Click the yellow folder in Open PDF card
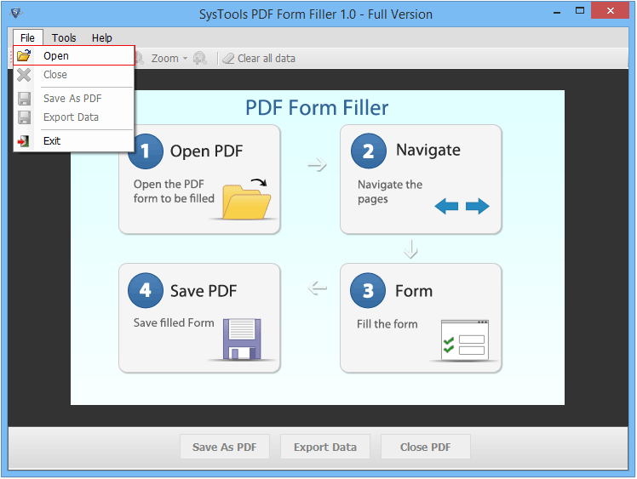637x479 pixels. [246, 201]
